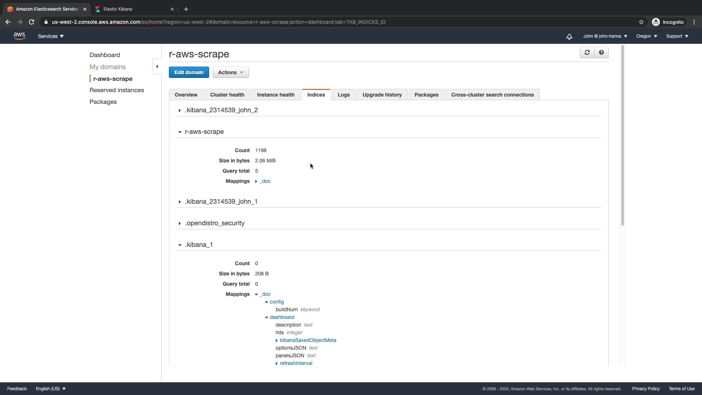Open the Actions dropdown
Viewport: 702px width, 395px height.
click(x=231, y=72)
